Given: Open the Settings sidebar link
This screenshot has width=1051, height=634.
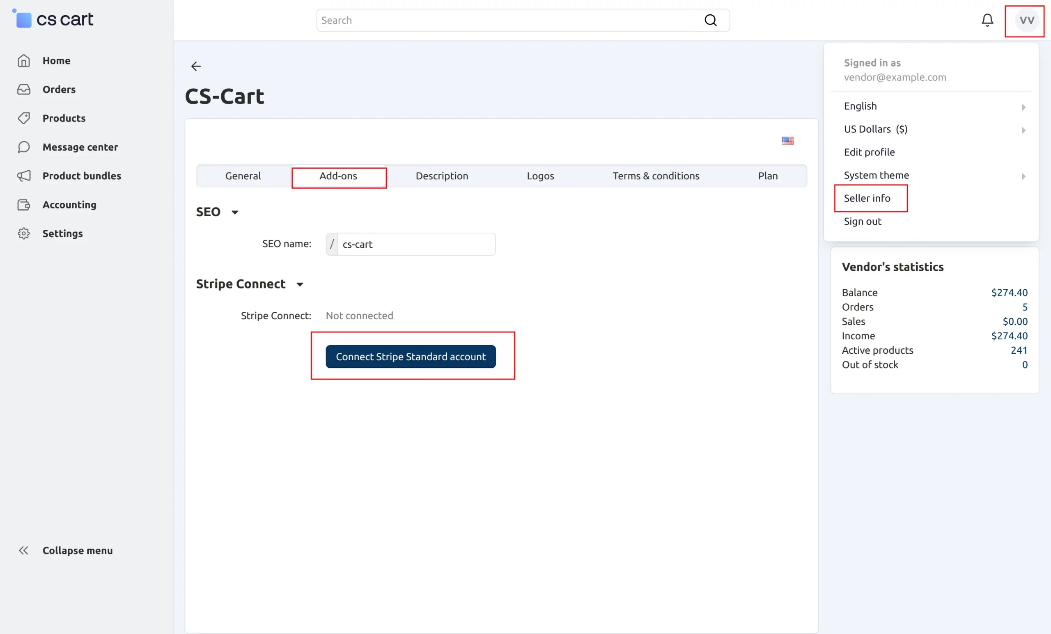Looking at the screenshot, I should point(63,233).
